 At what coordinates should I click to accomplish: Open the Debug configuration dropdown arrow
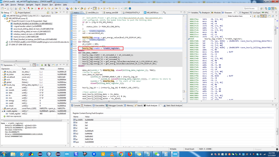pos(78,8)
